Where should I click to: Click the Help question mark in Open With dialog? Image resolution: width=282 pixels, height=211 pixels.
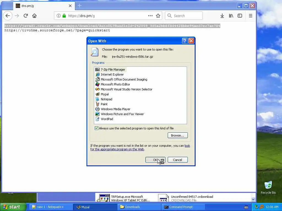[185, 41]
